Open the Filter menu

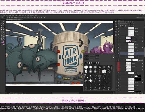point(23,15)
